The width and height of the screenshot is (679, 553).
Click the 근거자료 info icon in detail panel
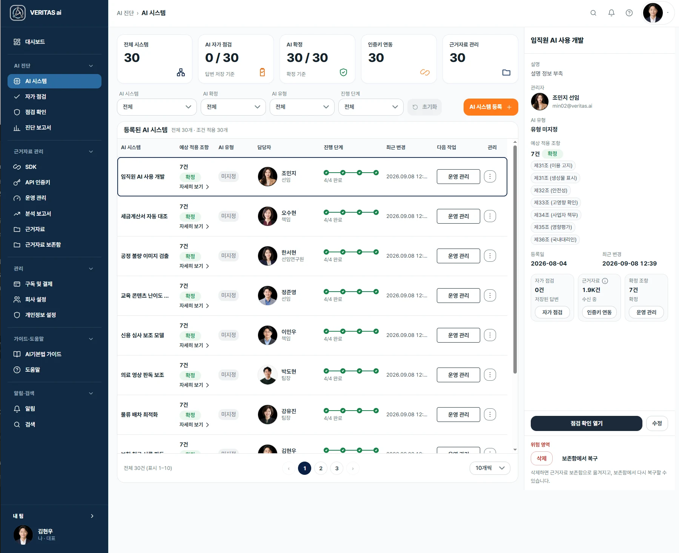point(605,281)
